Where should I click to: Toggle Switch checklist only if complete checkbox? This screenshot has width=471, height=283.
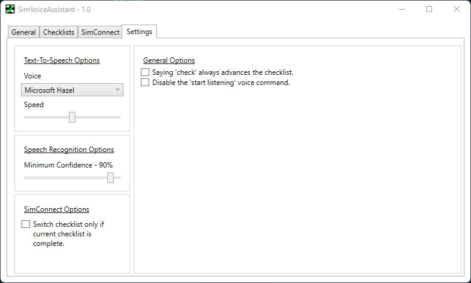pyautogui.click(x=26, y=224)
